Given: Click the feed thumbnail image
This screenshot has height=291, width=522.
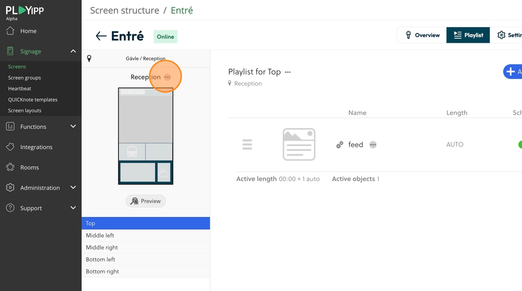Looking at the screenshot, I should [299, 145].
